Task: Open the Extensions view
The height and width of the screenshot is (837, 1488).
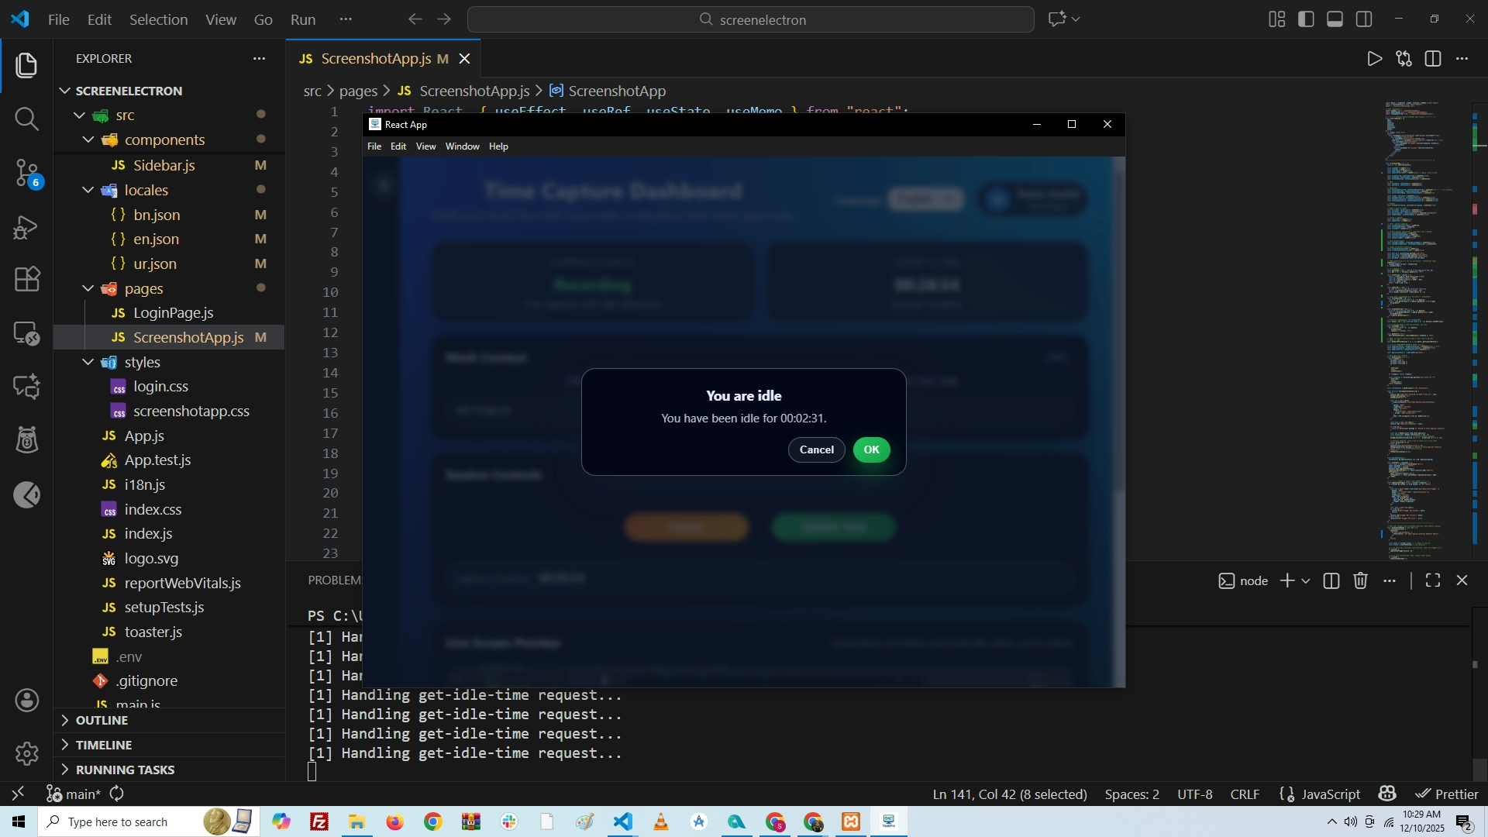Action: [26, 279]
